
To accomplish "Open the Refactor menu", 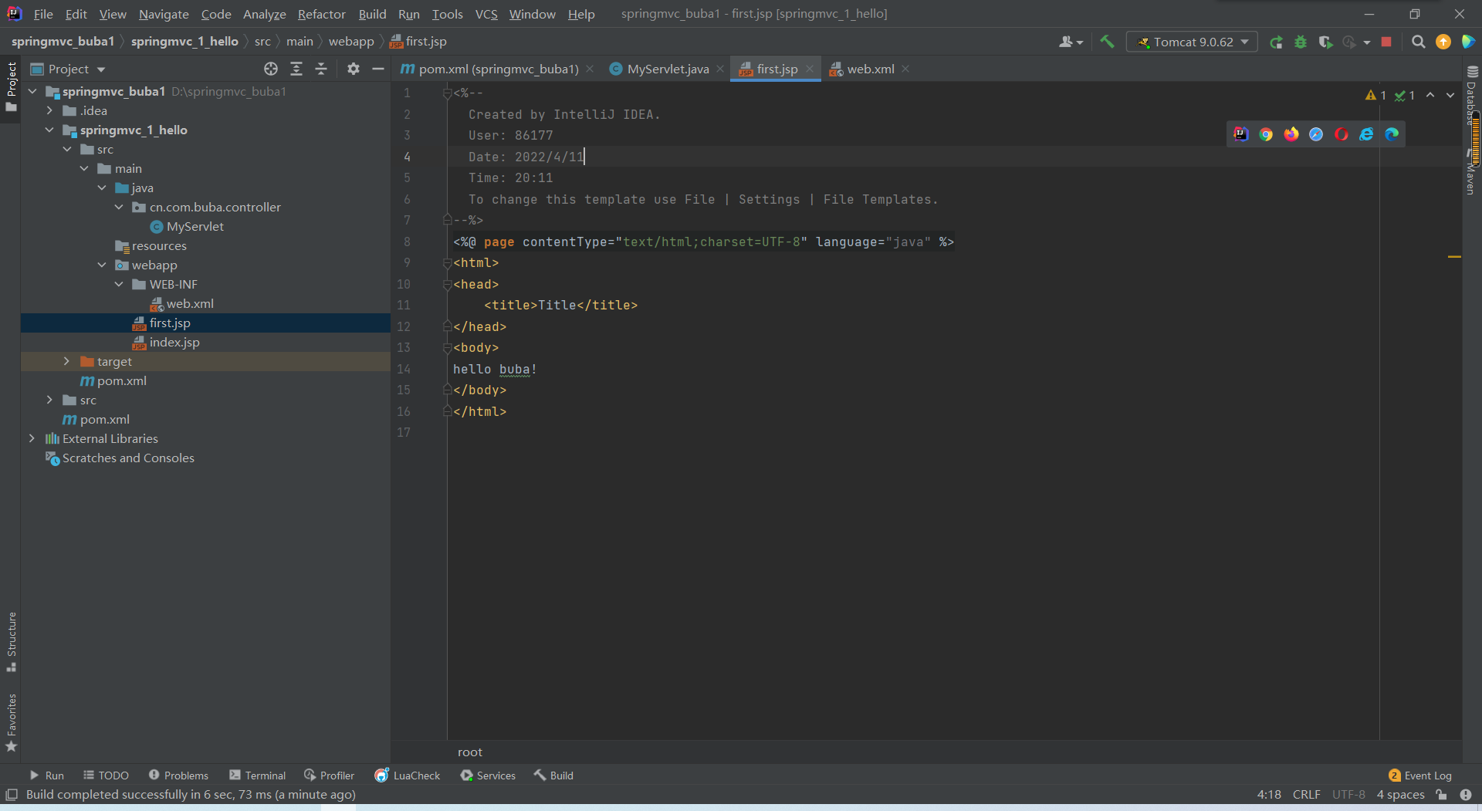I will coord(321,14).
